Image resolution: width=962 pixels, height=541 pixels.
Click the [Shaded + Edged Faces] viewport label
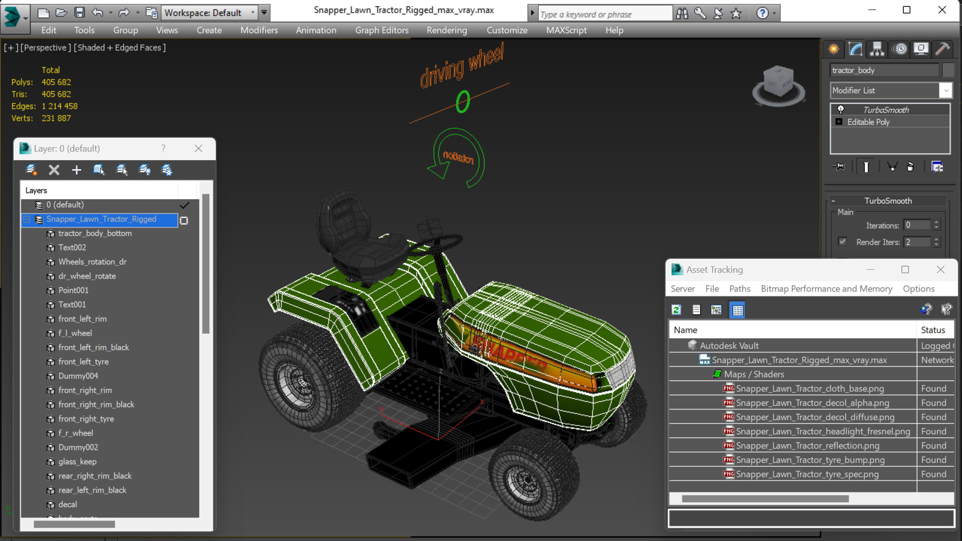120,48
